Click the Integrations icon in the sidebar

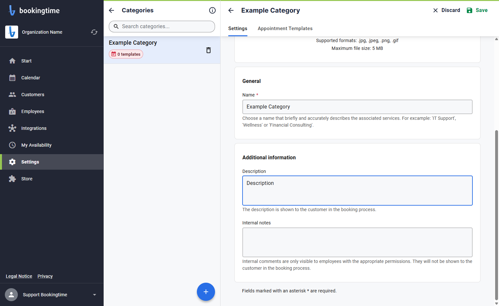12,128
